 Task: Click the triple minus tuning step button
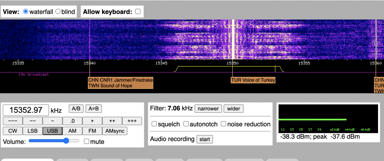point(12,121)
